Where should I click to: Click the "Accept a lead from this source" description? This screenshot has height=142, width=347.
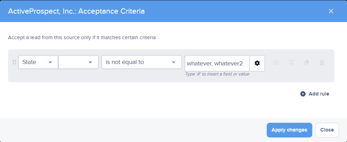[x=82, y=37]
